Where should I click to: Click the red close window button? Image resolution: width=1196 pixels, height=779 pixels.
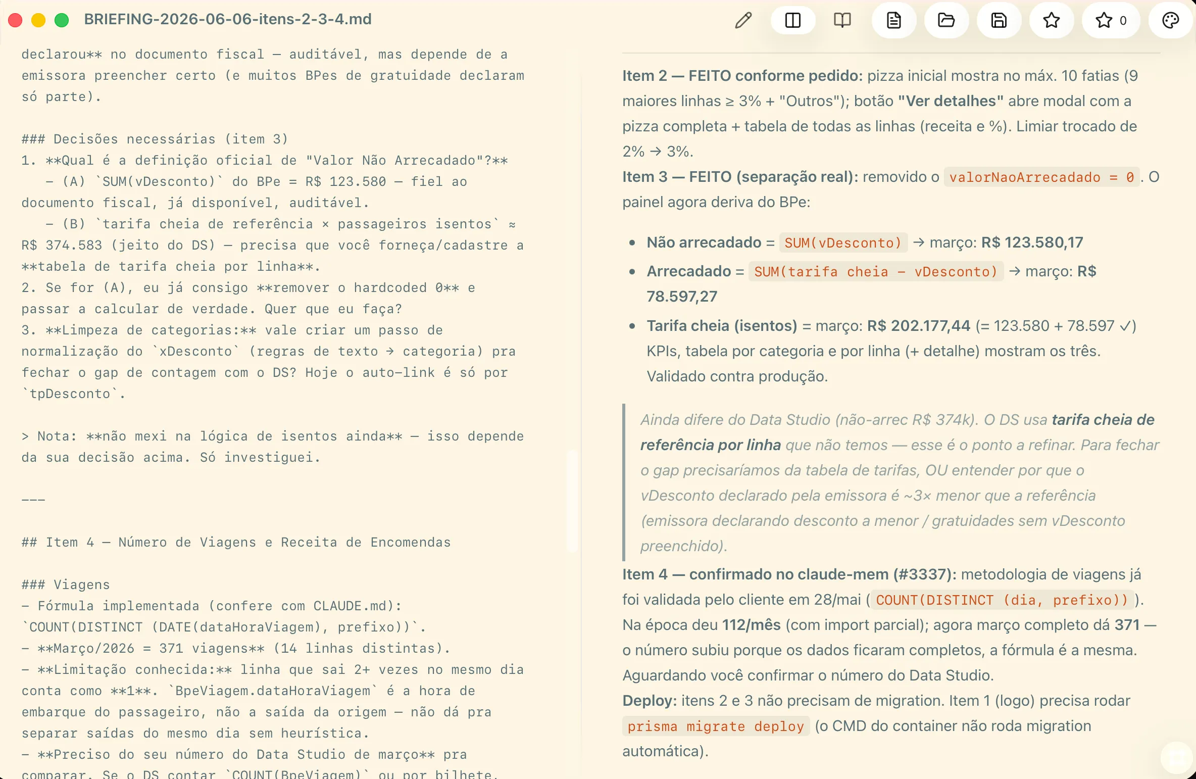15,20
